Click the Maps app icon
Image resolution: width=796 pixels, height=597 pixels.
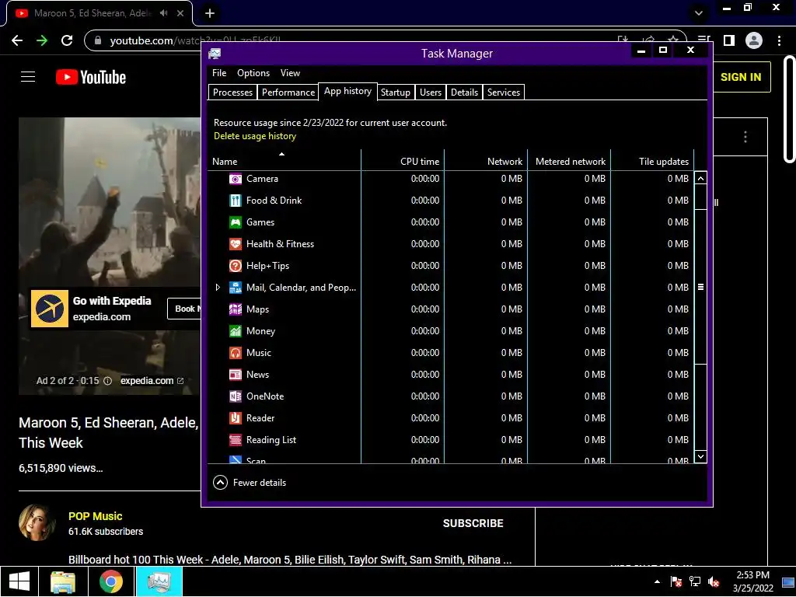pyautogui.click(x=236, y=309)
